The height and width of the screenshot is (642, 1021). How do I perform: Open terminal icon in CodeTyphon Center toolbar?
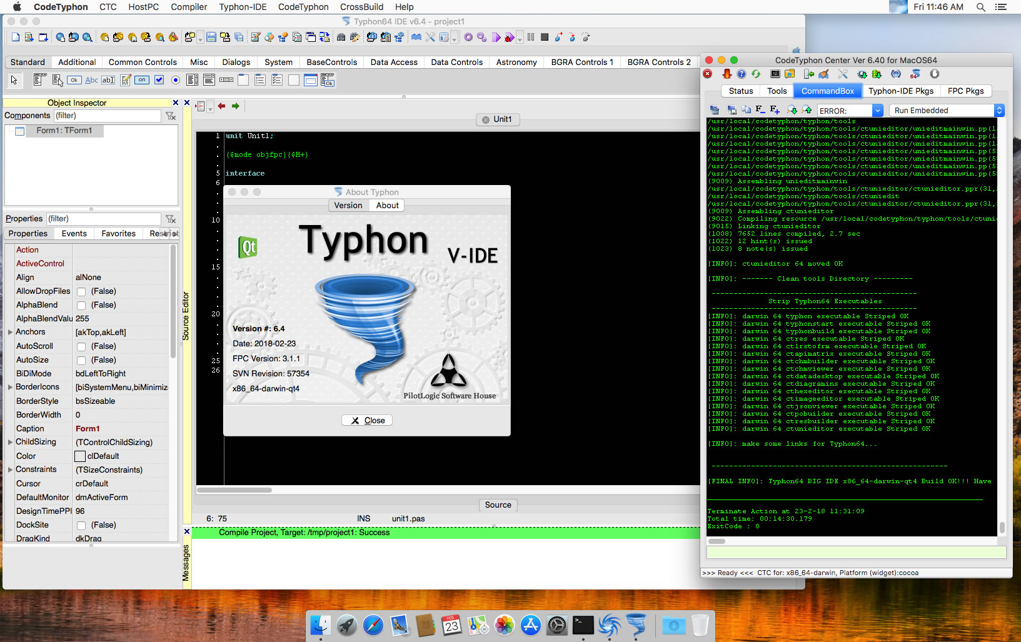point(775,74)
